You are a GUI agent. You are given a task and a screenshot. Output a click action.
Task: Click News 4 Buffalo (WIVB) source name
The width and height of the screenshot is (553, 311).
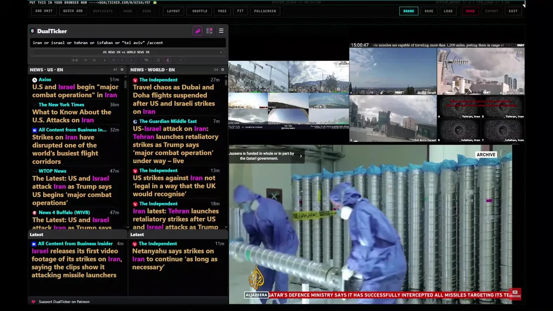[x=64, y=213]
